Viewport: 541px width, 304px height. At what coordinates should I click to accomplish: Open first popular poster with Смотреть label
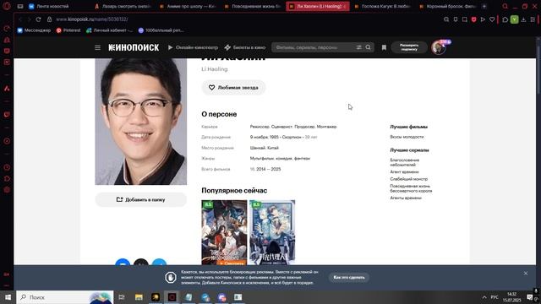tap(224, 233)
